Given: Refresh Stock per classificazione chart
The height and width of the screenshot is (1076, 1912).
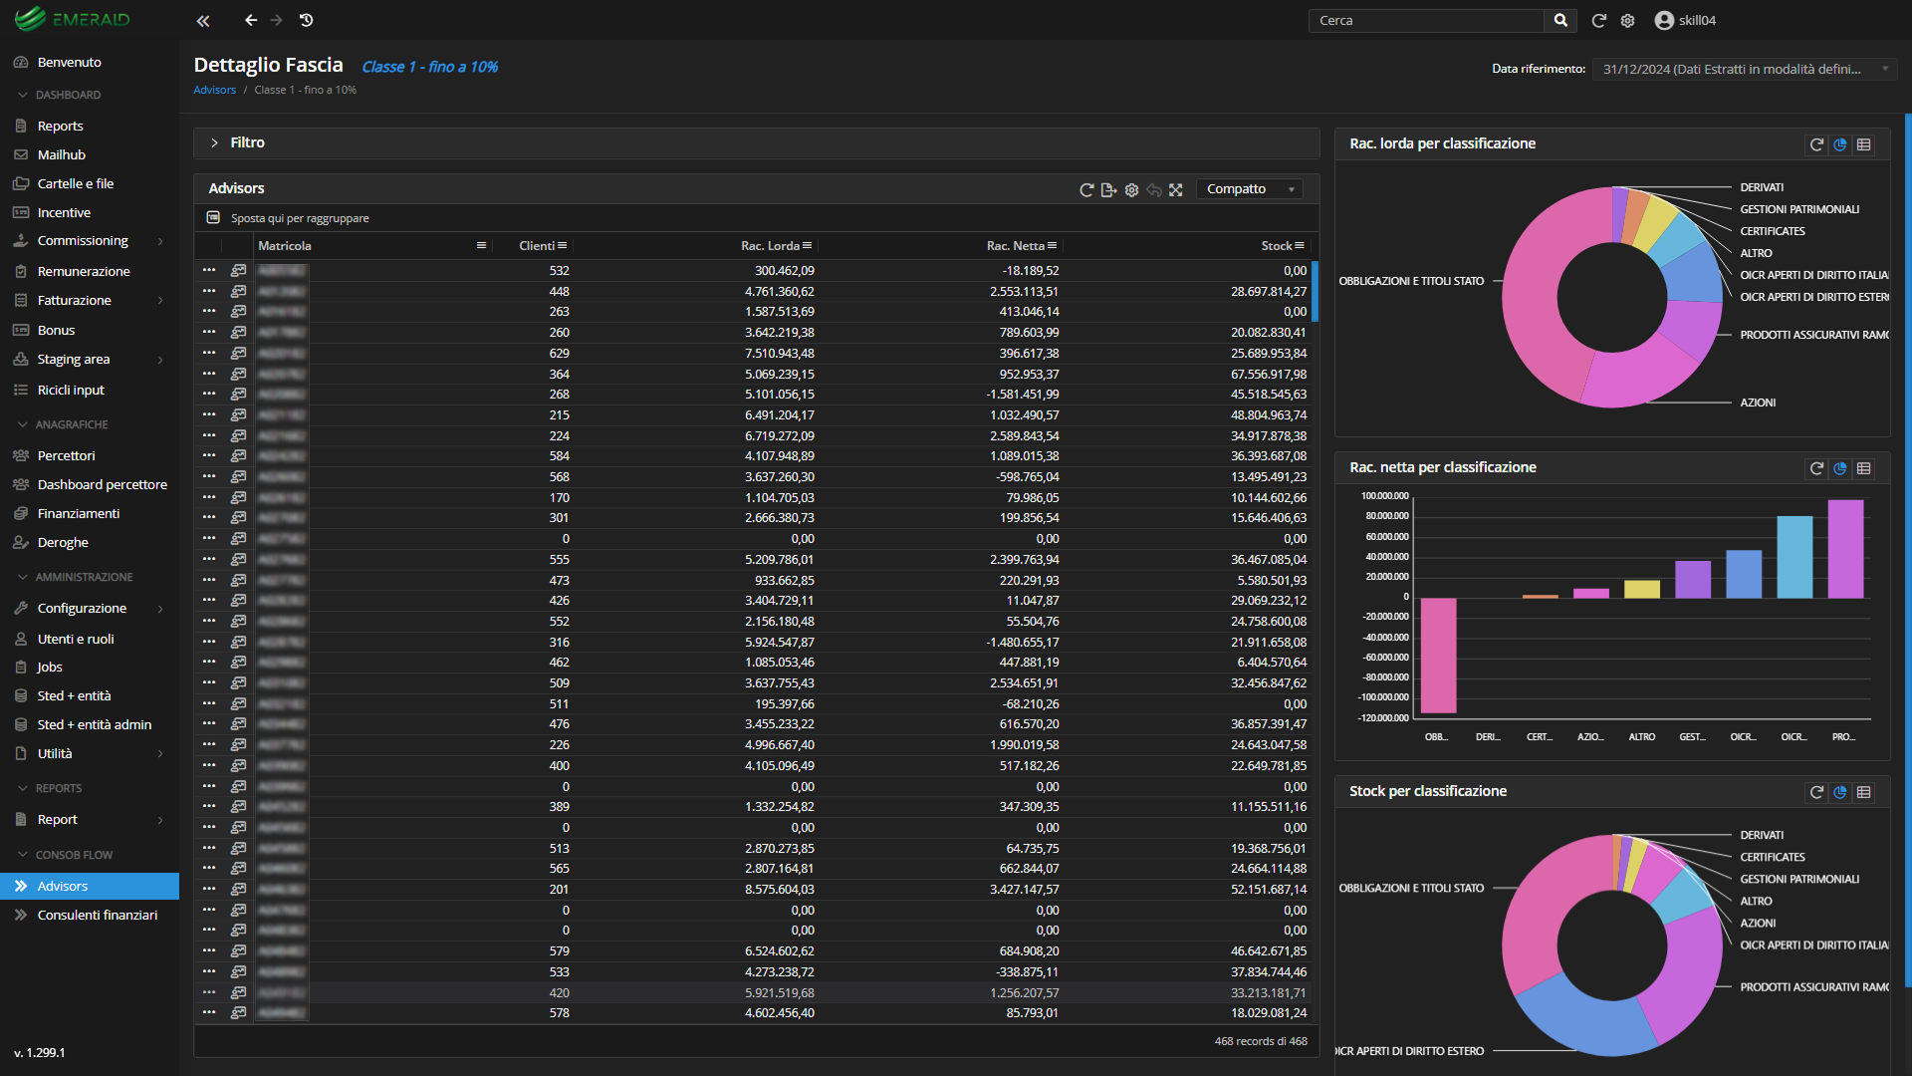Looking at the screenshot, I should 1816,792.
